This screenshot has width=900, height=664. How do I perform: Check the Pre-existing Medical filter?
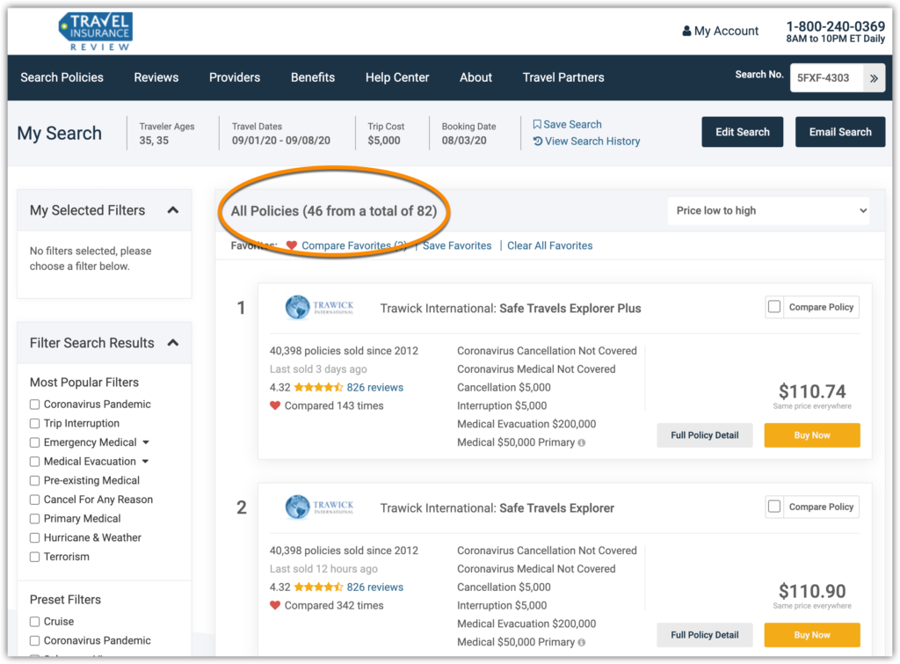35,480
